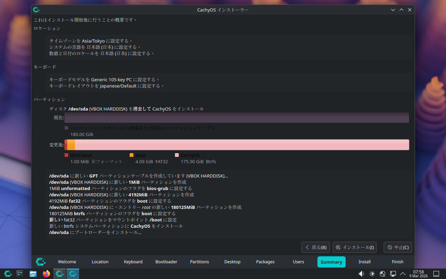
Task: Maximize the CachyOS installer window
Action: click(401, 10)
